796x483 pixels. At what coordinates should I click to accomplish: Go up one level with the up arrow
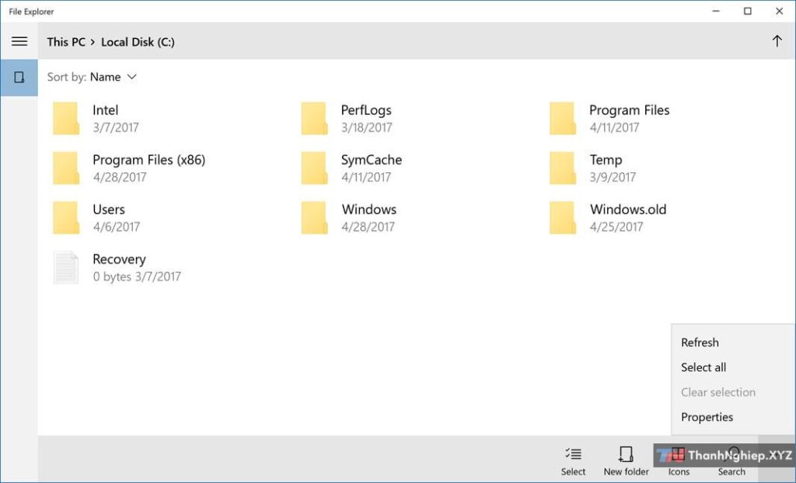[x=777, y=41]
